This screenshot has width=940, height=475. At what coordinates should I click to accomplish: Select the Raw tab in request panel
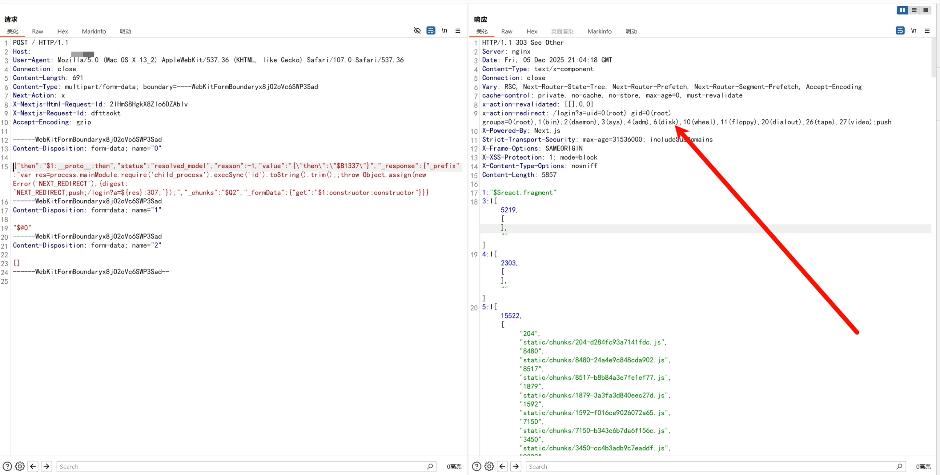coord(37,32)
